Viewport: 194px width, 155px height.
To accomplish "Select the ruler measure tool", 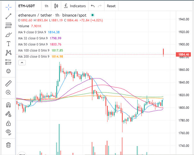I will pos(8,83).
